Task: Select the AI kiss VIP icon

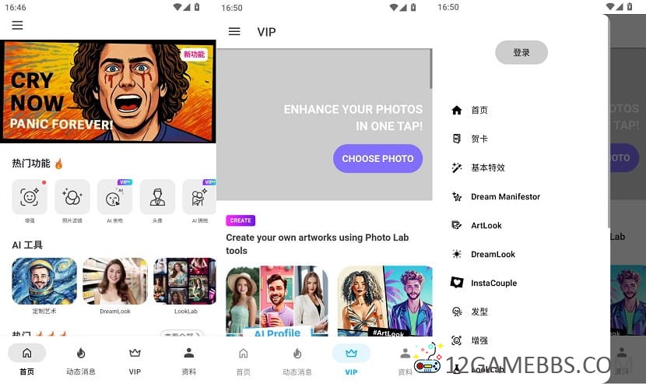Action: [x=114, y=197]
